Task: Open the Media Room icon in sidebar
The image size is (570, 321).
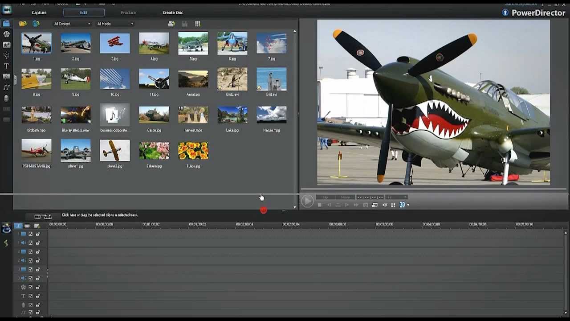Action: (x=6, y=24)
